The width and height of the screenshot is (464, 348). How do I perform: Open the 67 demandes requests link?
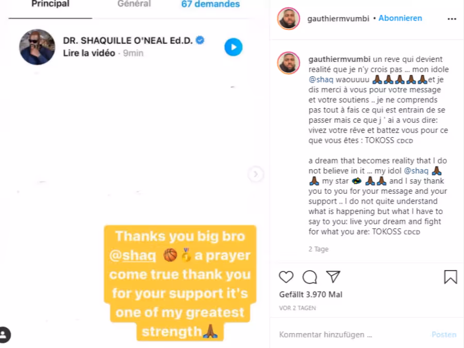tap(210, 4)
